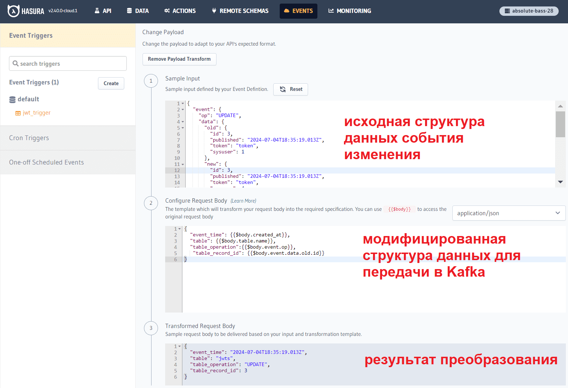Screen dimensions: 568x388
Task: Open the EVENTS tab
Action: 298,11
